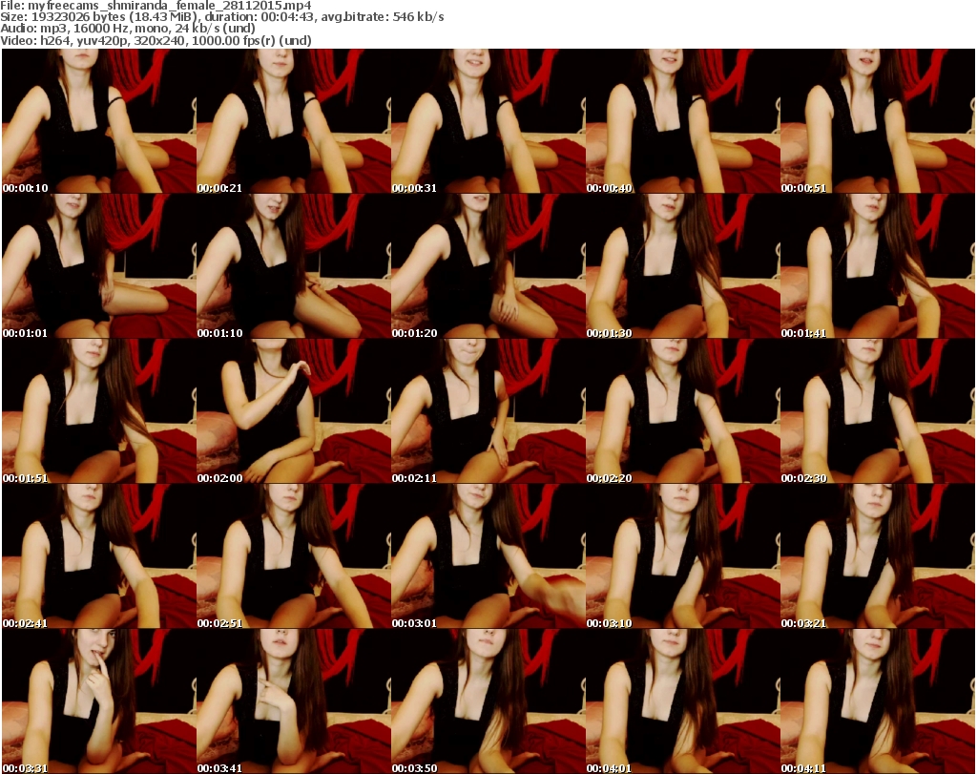Pick the frame stamped 00:02:00
Screen dimensions: 977x774
click(x=294, y=411)
